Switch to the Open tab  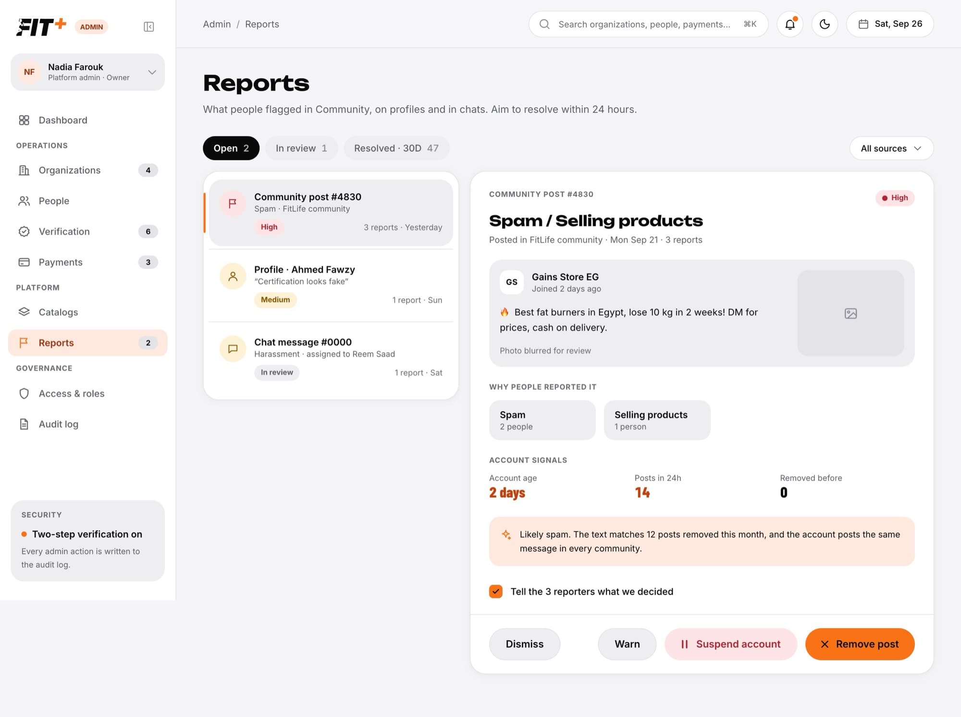click(231, 148)
